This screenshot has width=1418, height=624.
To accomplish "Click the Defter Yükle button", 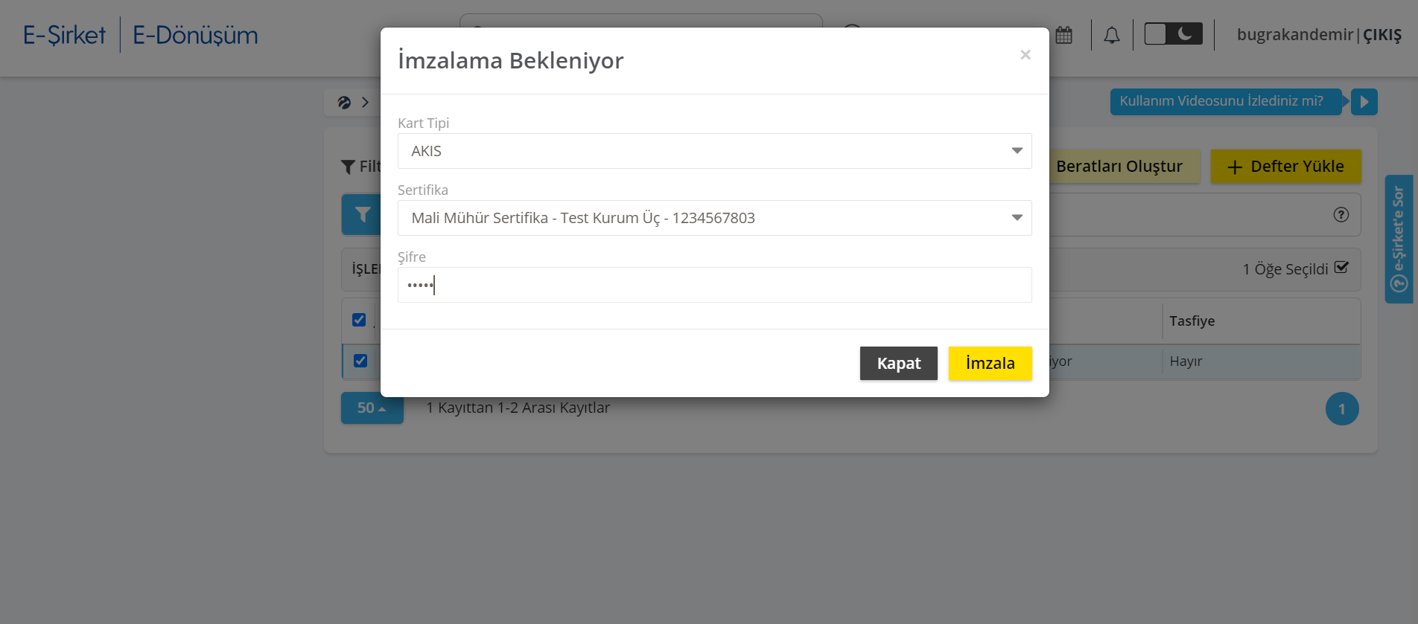I will click(1285, 167).
